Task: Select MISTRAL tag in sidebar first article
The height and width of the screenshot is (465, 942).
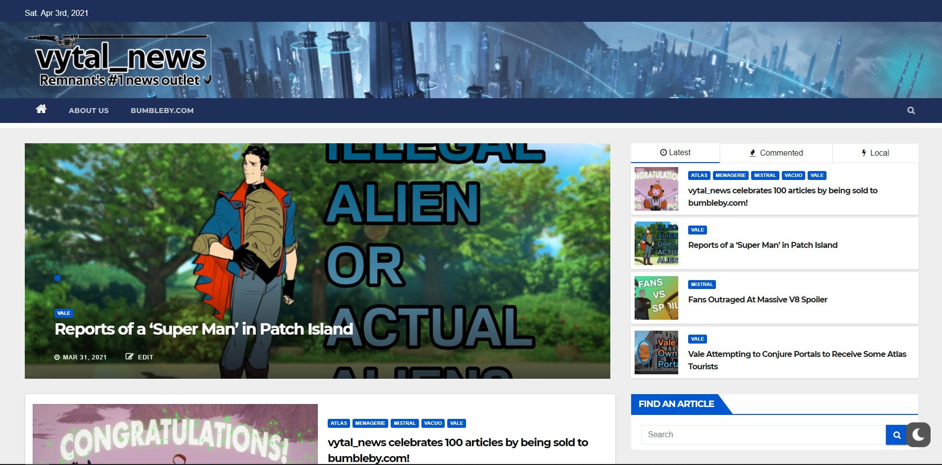Action: click(765, 175)
